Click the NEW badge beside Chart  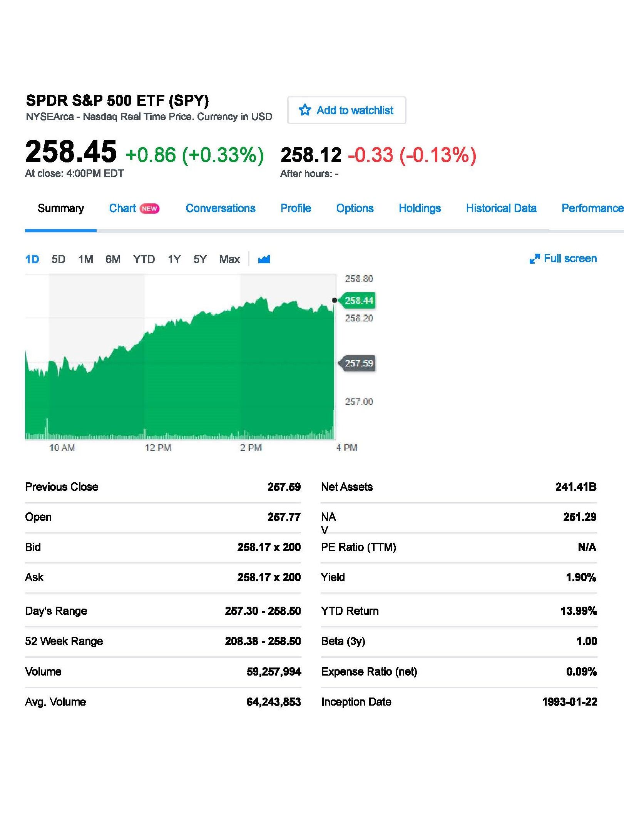coord(149,208)
